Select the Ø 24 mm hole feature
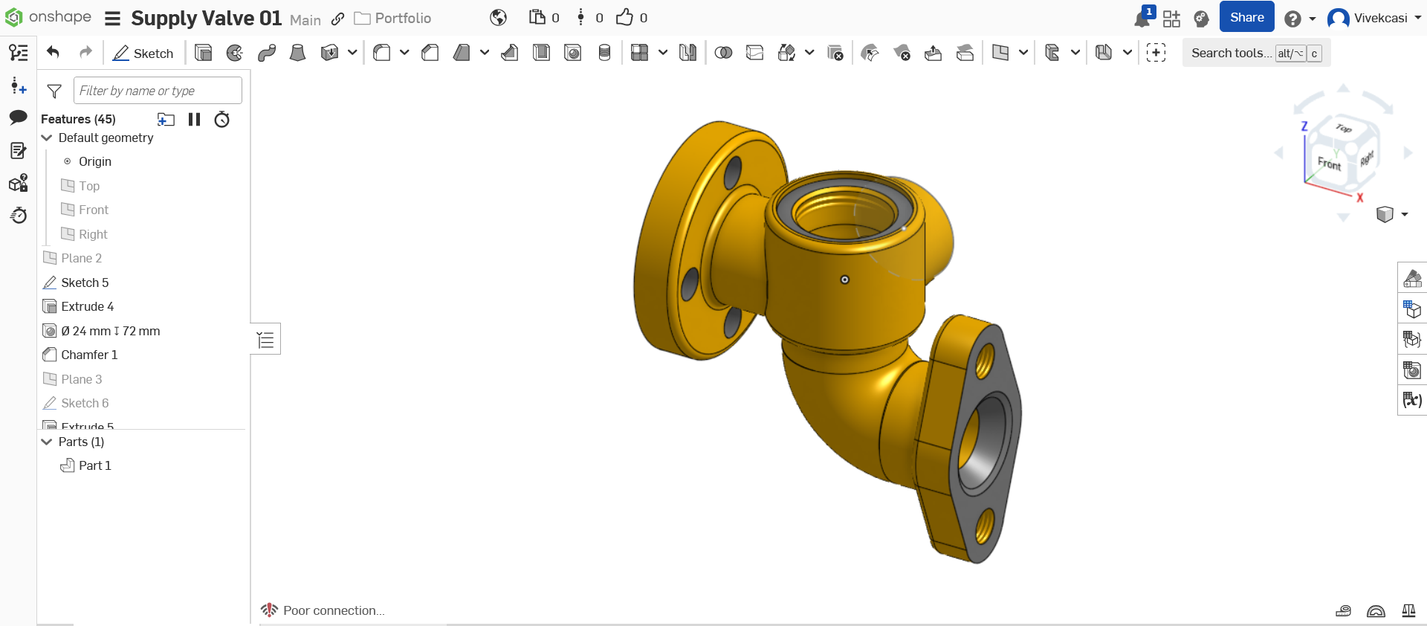 point(110,331)
